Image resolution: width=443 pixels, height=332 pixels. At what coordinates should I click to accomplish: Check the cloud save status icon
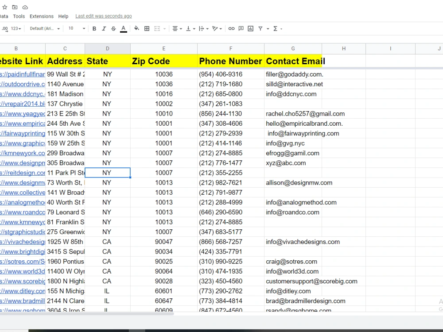click(x=25, y=7)
